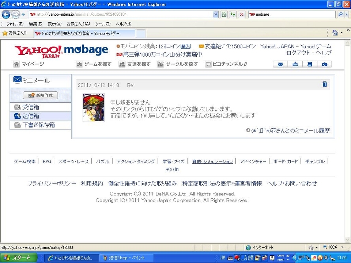Open the お気に入り(A) menu
The height and width of the screenshot is (263, 351).
78,24
